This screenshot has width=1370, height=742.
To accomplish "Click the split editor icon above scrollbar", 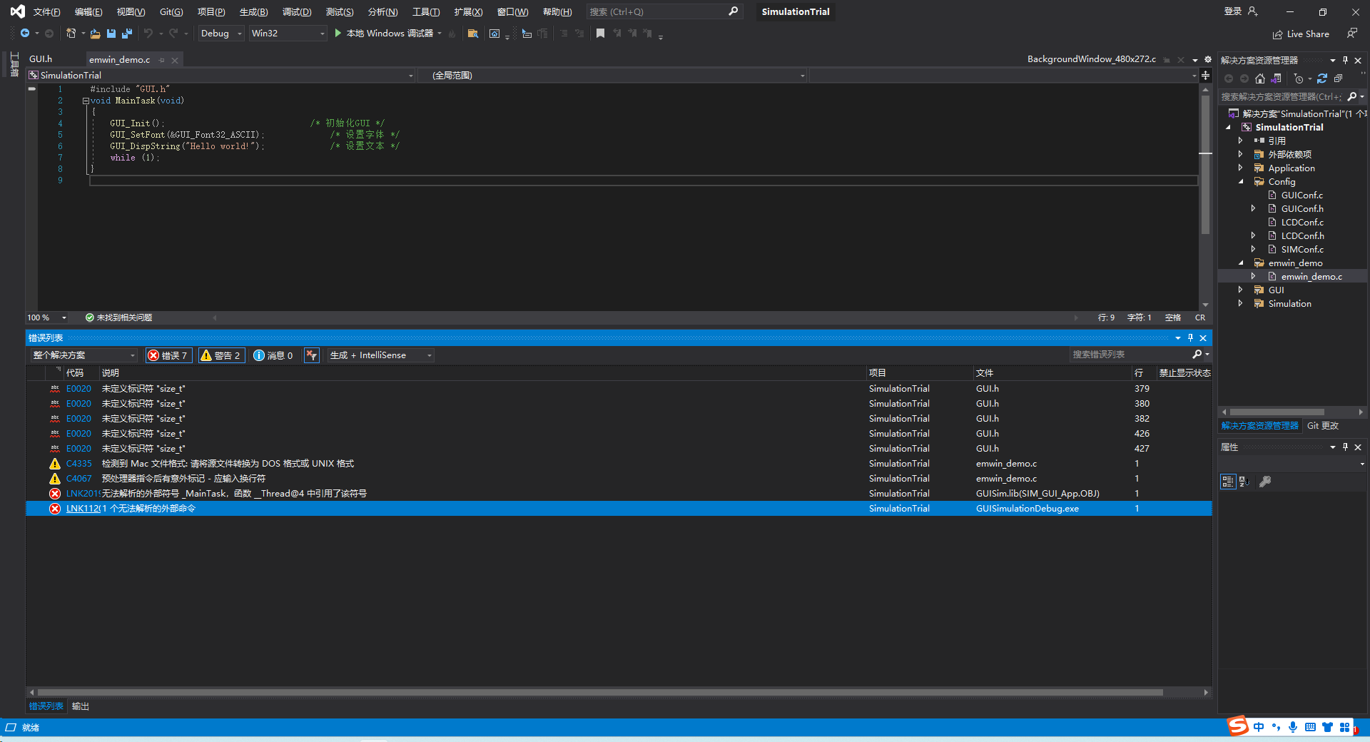I will coord(1205,75).
